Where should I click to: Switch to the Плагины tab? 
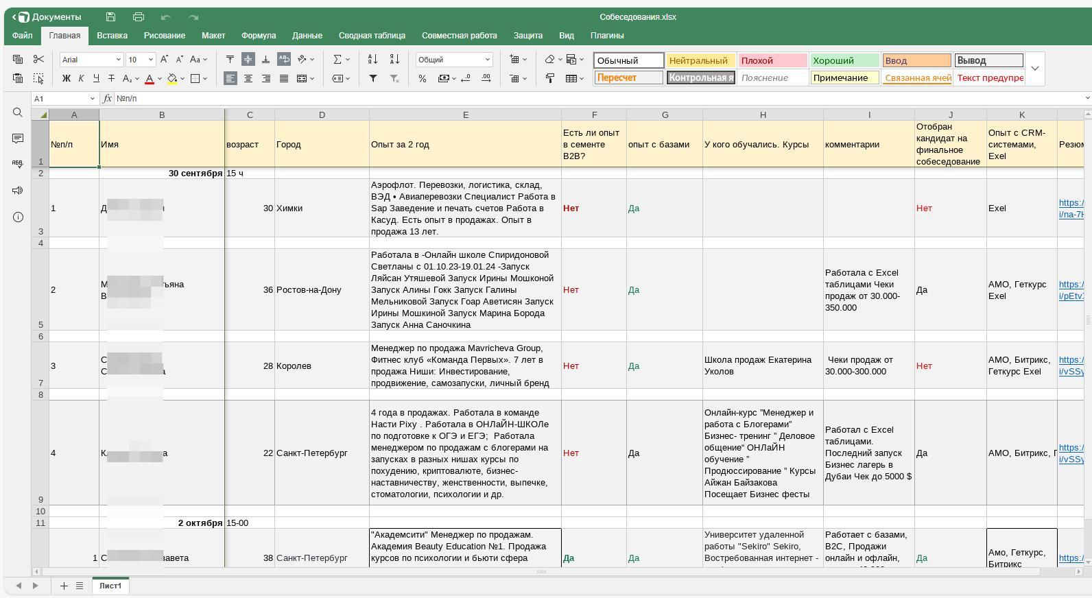(607, 36)
